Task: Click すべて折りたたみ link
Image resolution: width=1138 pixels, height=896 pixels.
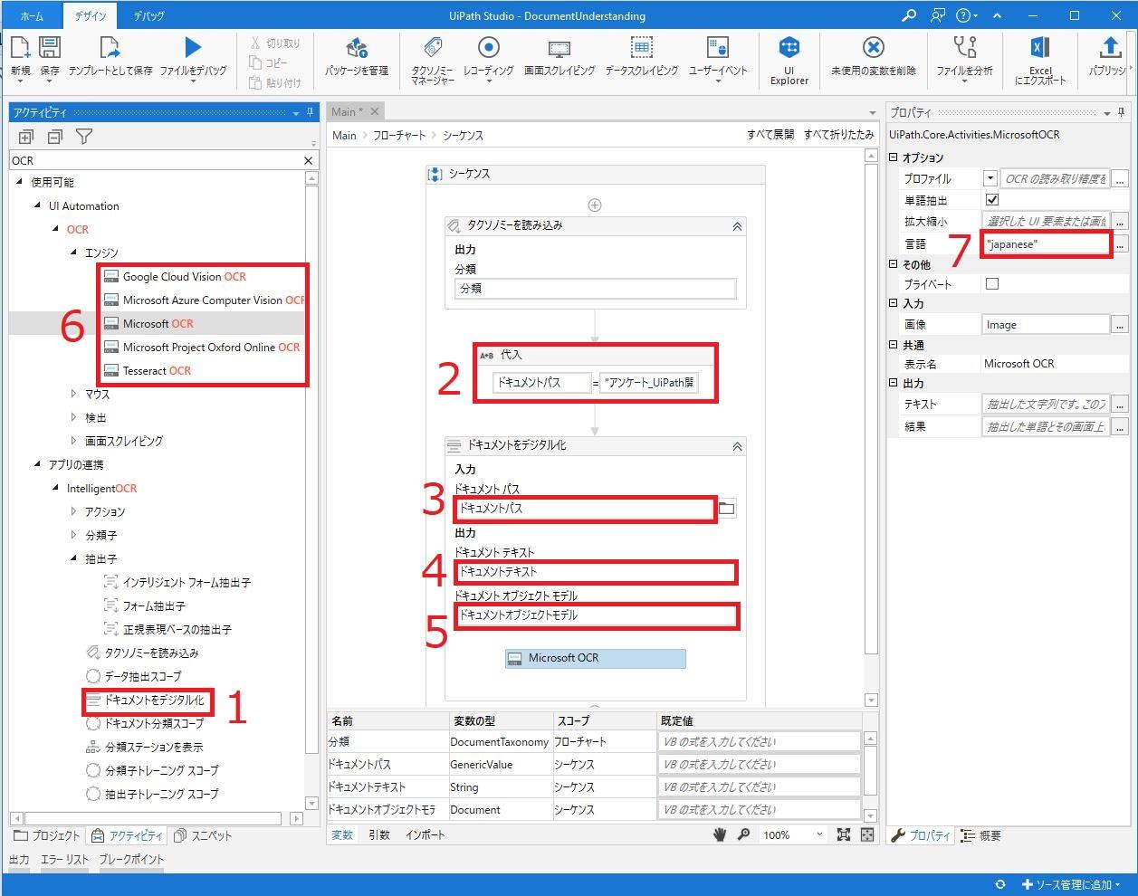Action: coord(839,135)
